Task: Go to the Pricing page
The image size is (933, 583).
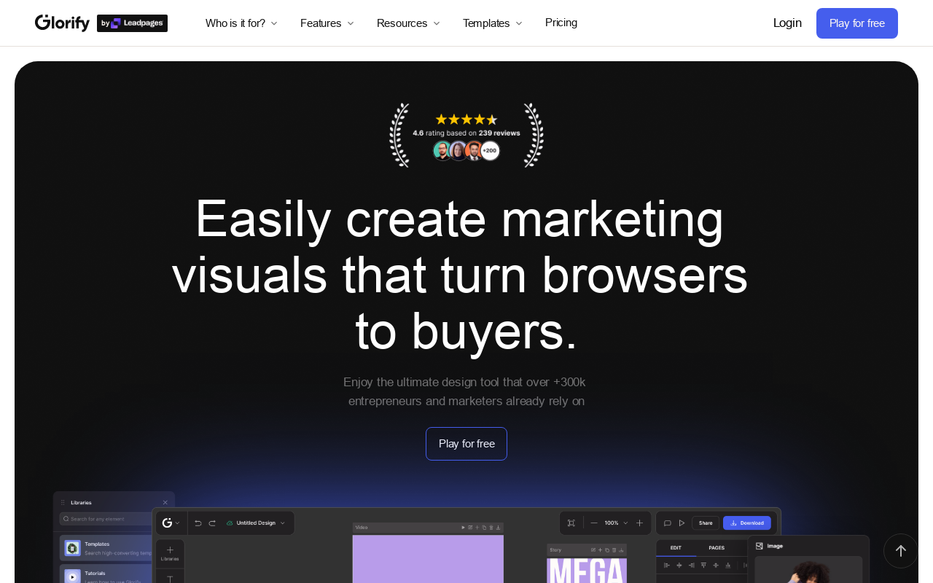Action: tap(561, 23)
